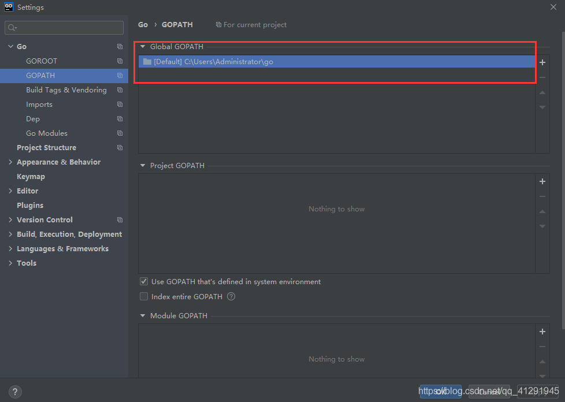Open Build Tags & Vendoring settings
This screenshot has height=402, width=565.
point(66,90)
